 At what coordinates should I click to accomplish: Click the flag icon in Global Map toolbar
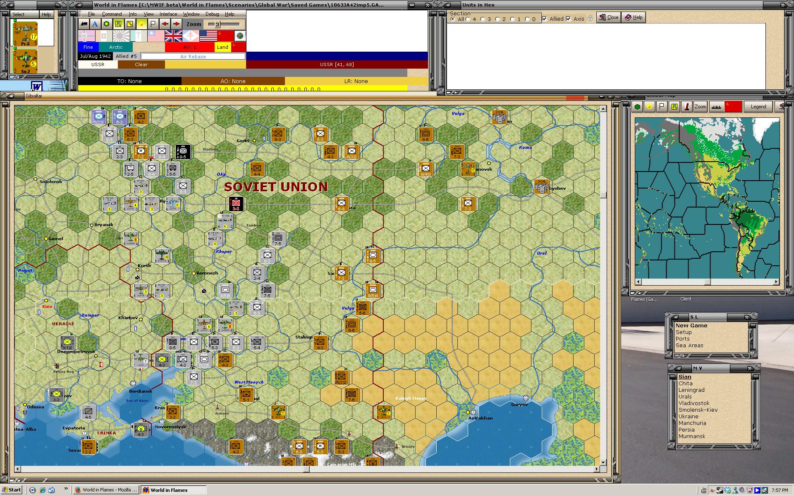(x=662, y=107)
